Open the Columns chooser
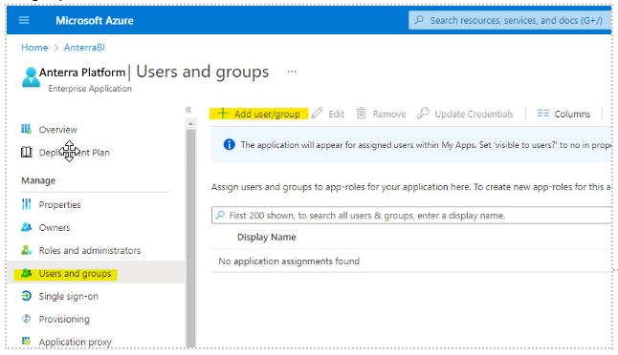 (563, 114)
